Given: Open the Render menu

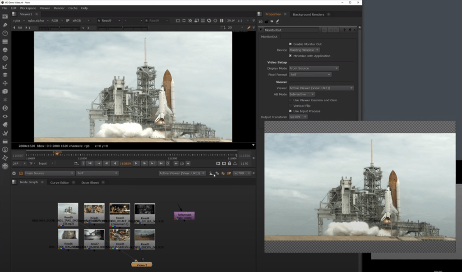Looking at the screenshot, I should pos(59,8).
